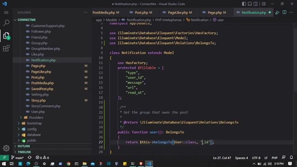Open Setting.php file
The height and width of the screenshot is (167, 297).
pyautogui.click(x=40, y=95)
